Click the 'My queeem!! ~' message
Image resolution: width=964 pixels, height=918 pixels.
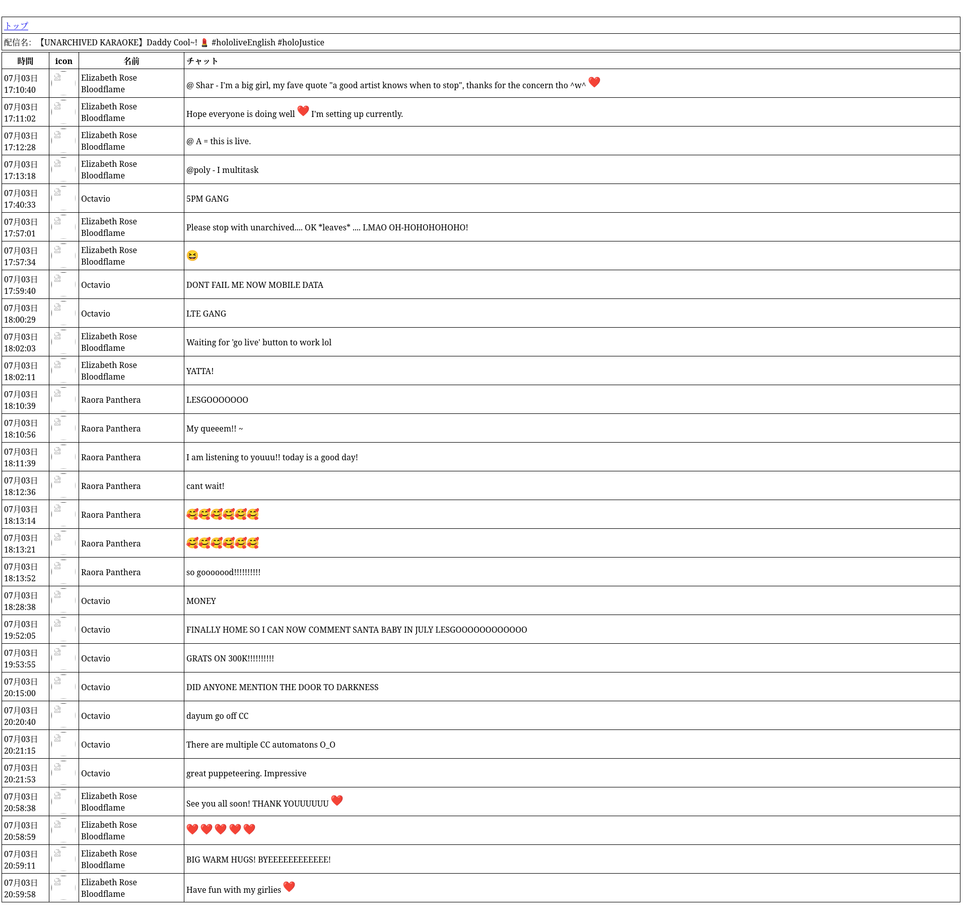pos(215,429)
